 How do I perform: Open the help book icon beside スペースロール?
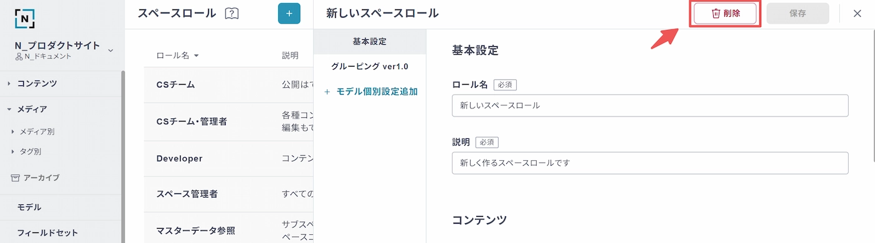pos(232,14)
